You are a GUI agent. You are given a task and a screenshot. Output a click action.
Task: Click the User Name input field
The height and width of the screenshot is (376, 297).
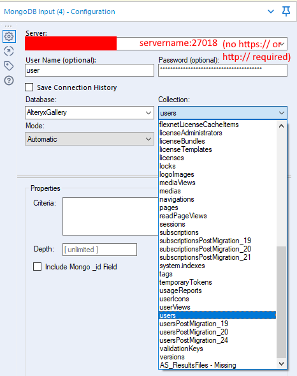pos(89,70)
